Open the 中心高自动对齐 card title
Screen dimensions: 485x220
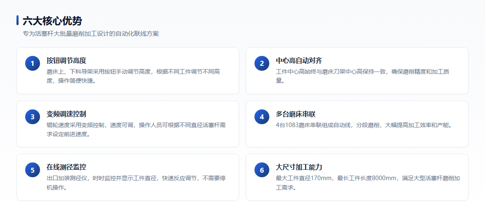(299, 60)
